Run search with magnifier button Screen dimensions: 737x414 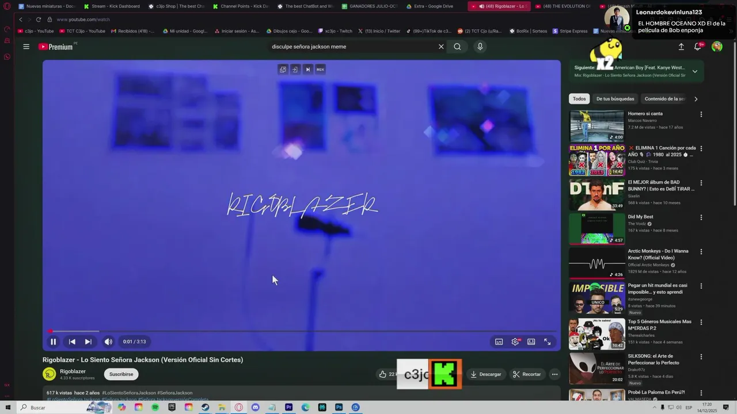click(457, 47)
